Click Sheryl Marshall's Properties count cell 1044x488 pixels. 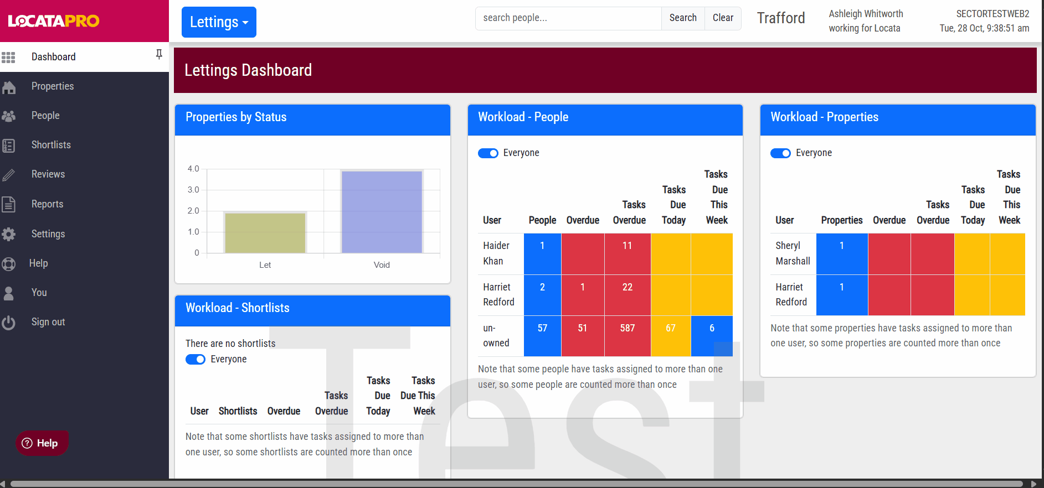click(842, 254)
